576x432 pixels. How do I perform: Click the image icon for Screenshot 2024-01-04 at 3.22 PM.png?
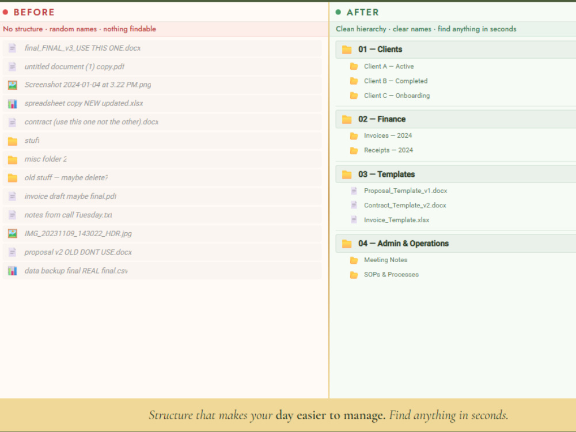tap(13, 85)
